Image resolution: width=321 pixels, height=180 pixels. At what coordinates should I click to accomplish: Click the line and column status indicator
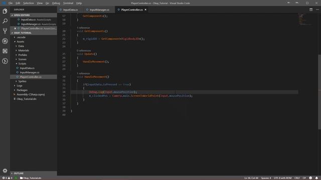point(251,178)
